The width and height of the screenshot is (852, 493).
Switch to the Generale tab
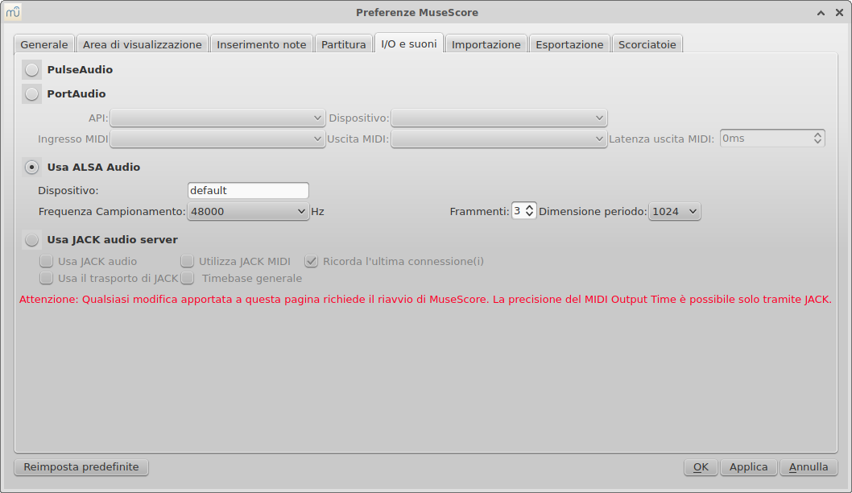(44, 44)
